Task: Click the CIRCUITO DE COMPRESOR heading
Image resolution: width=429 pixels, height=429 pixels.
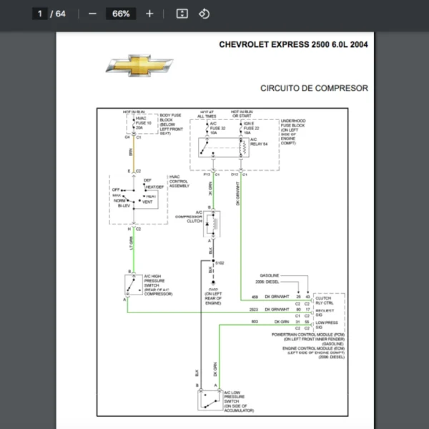Action: click(x=314, y=89)
